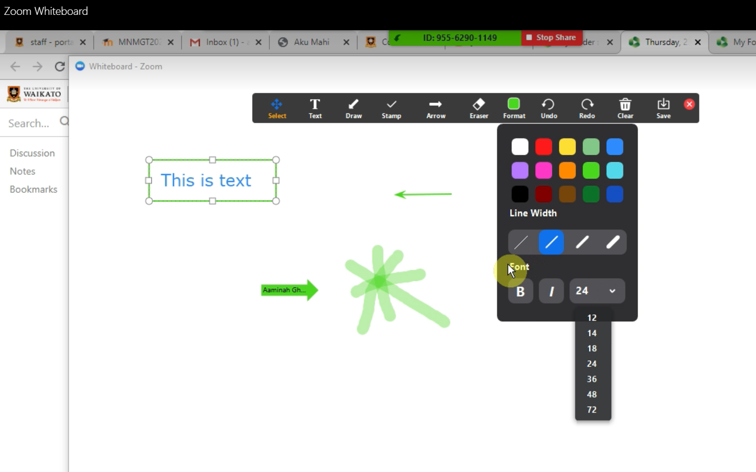Choose the Eraser tool

479,109
